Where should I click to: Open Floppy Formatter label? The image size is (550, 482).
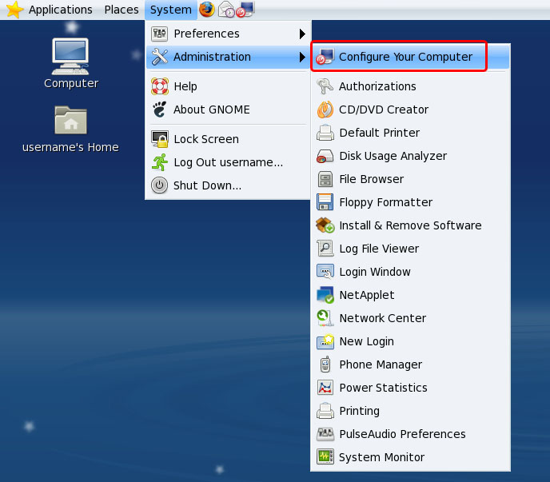pyautogui.click(x=386, y=202)
